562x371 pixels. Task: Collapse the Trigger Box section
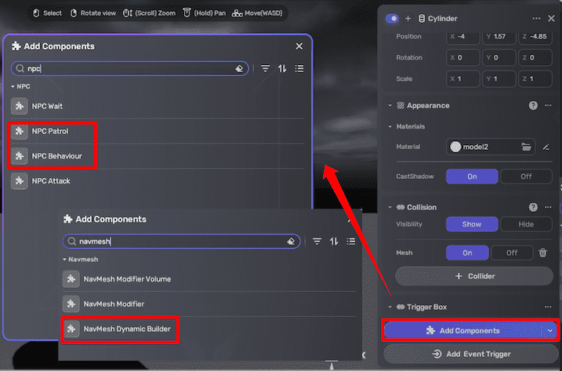click(390, 307)
